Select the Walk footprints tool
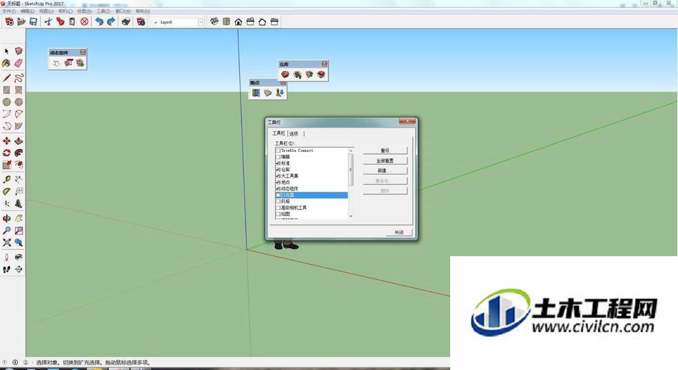This screenshot has width=678, height=370. (7, 269)
